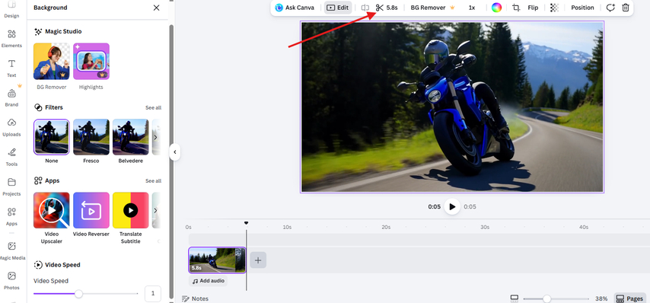
Task: Open the Brand sidebar panel
Action: pos(11,97)
